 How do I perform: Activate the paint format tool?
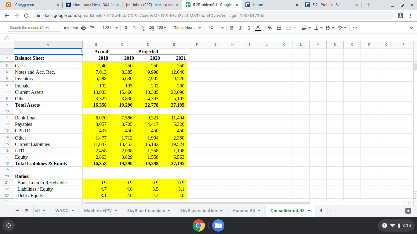tap(92, 28)
